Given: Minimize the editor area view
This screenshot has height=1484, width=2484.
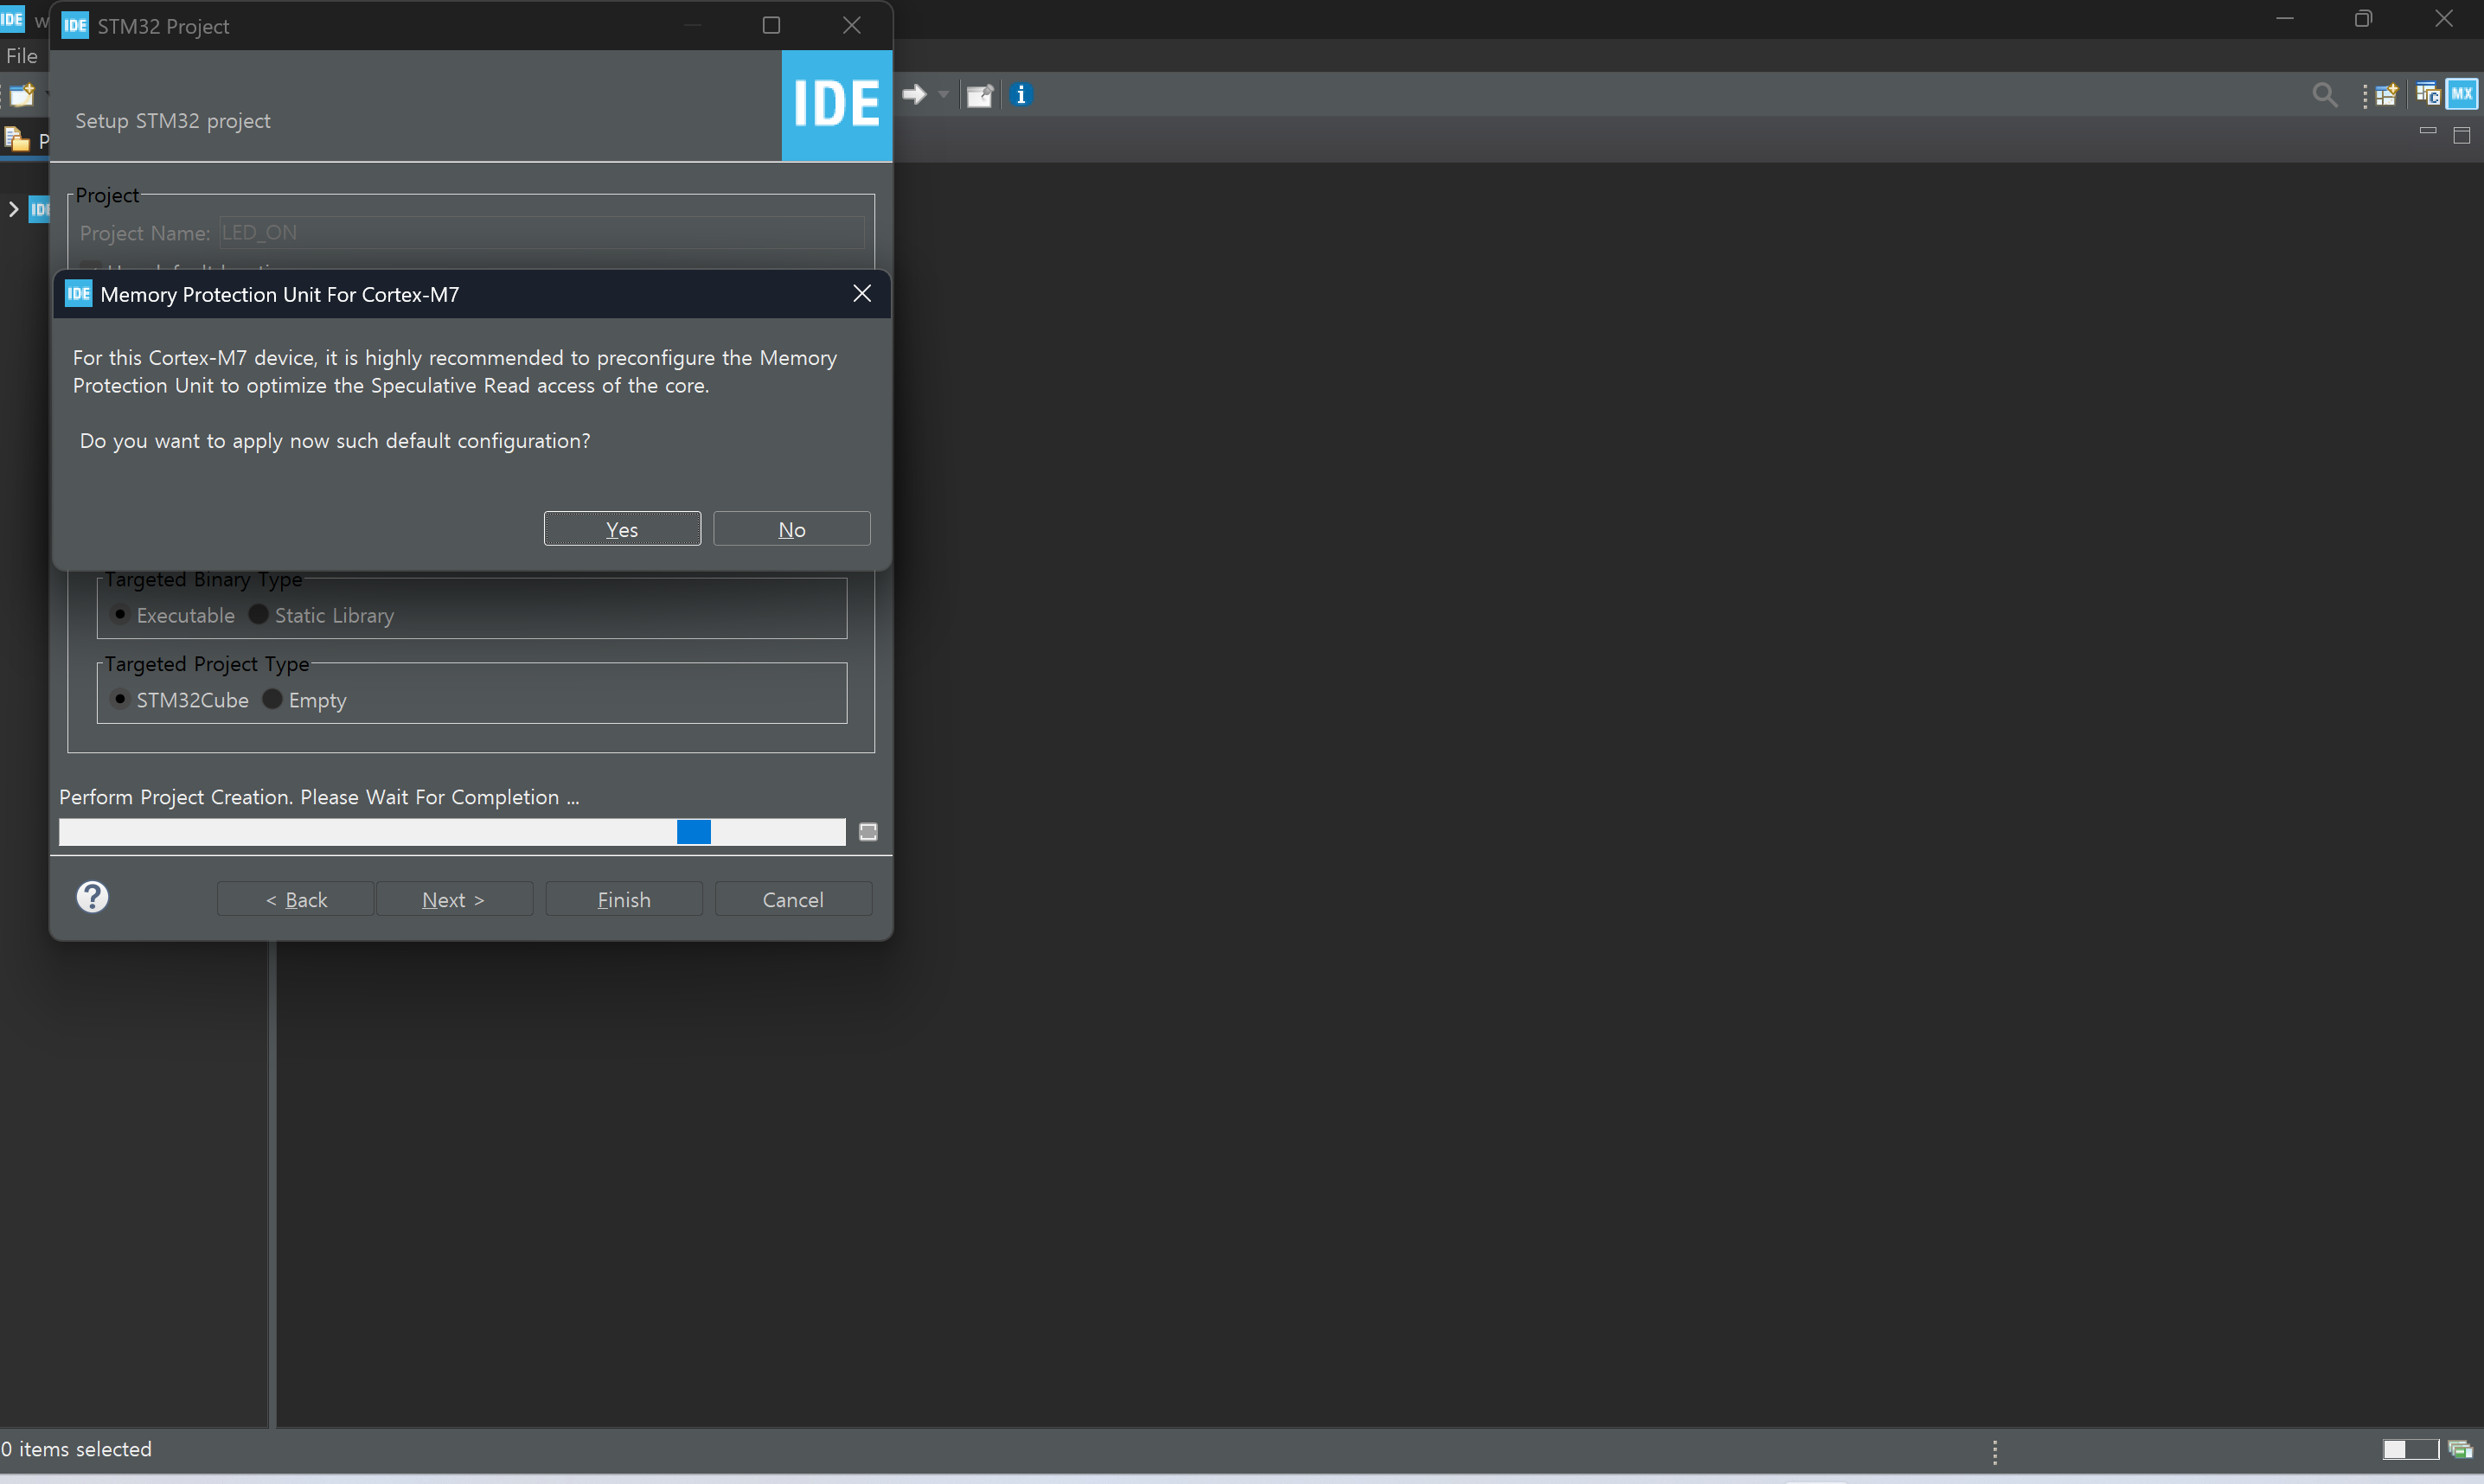Looking at the screenshot, I should click(2428, 132).
